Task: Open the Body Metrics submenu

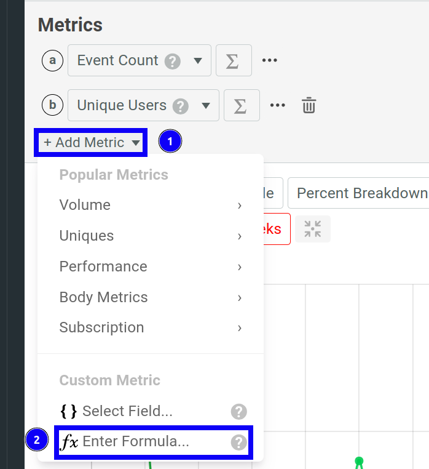Action: (150, 297)
